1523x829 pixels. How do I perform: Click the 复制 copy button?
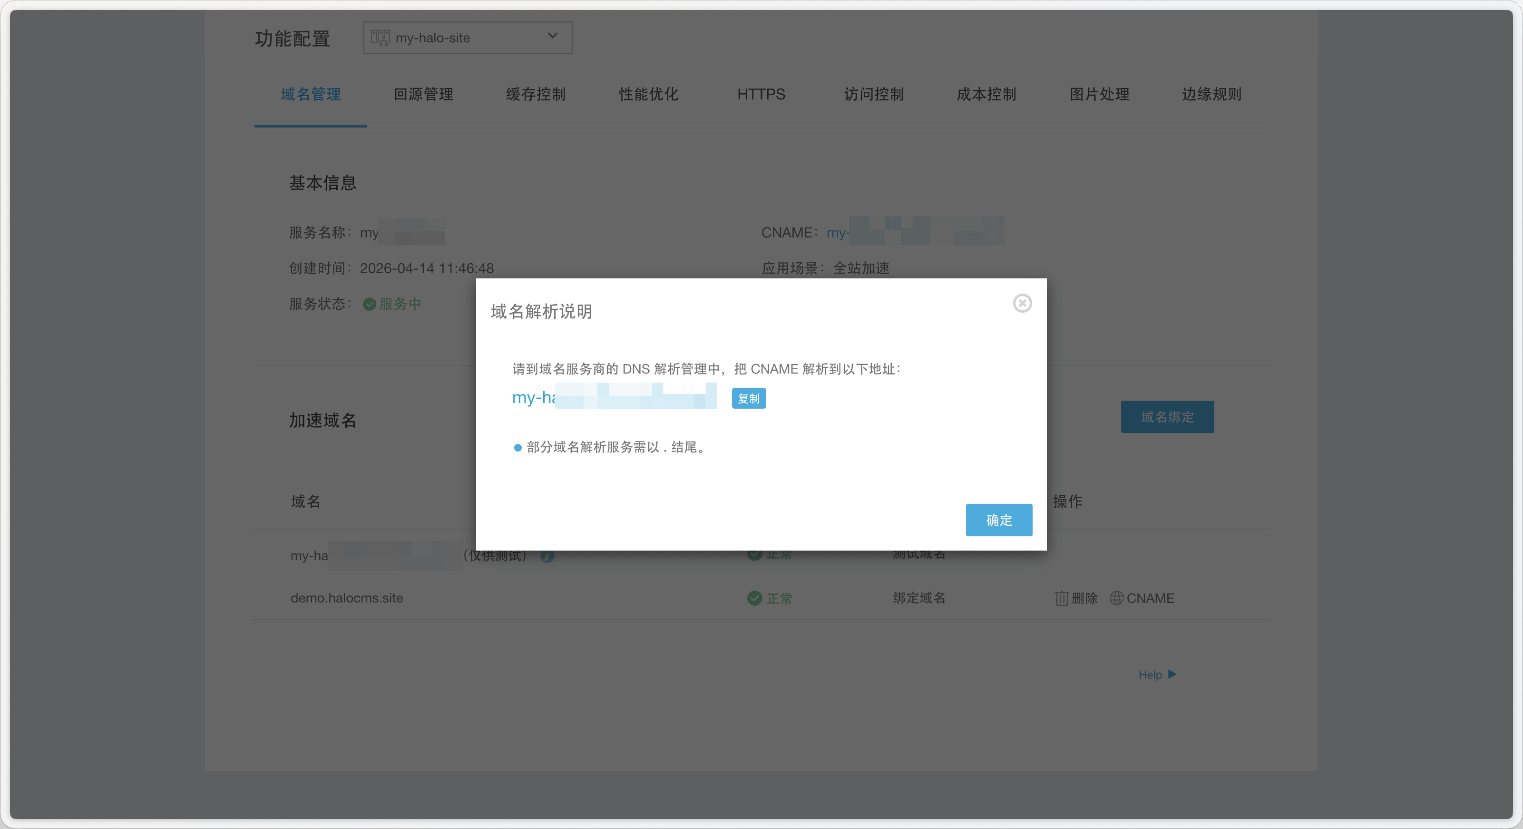point(749,398)
